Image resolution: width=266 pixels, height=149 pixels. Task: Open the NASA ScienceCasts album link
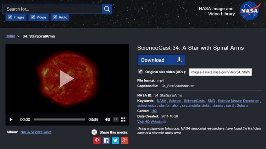point(36,132)
